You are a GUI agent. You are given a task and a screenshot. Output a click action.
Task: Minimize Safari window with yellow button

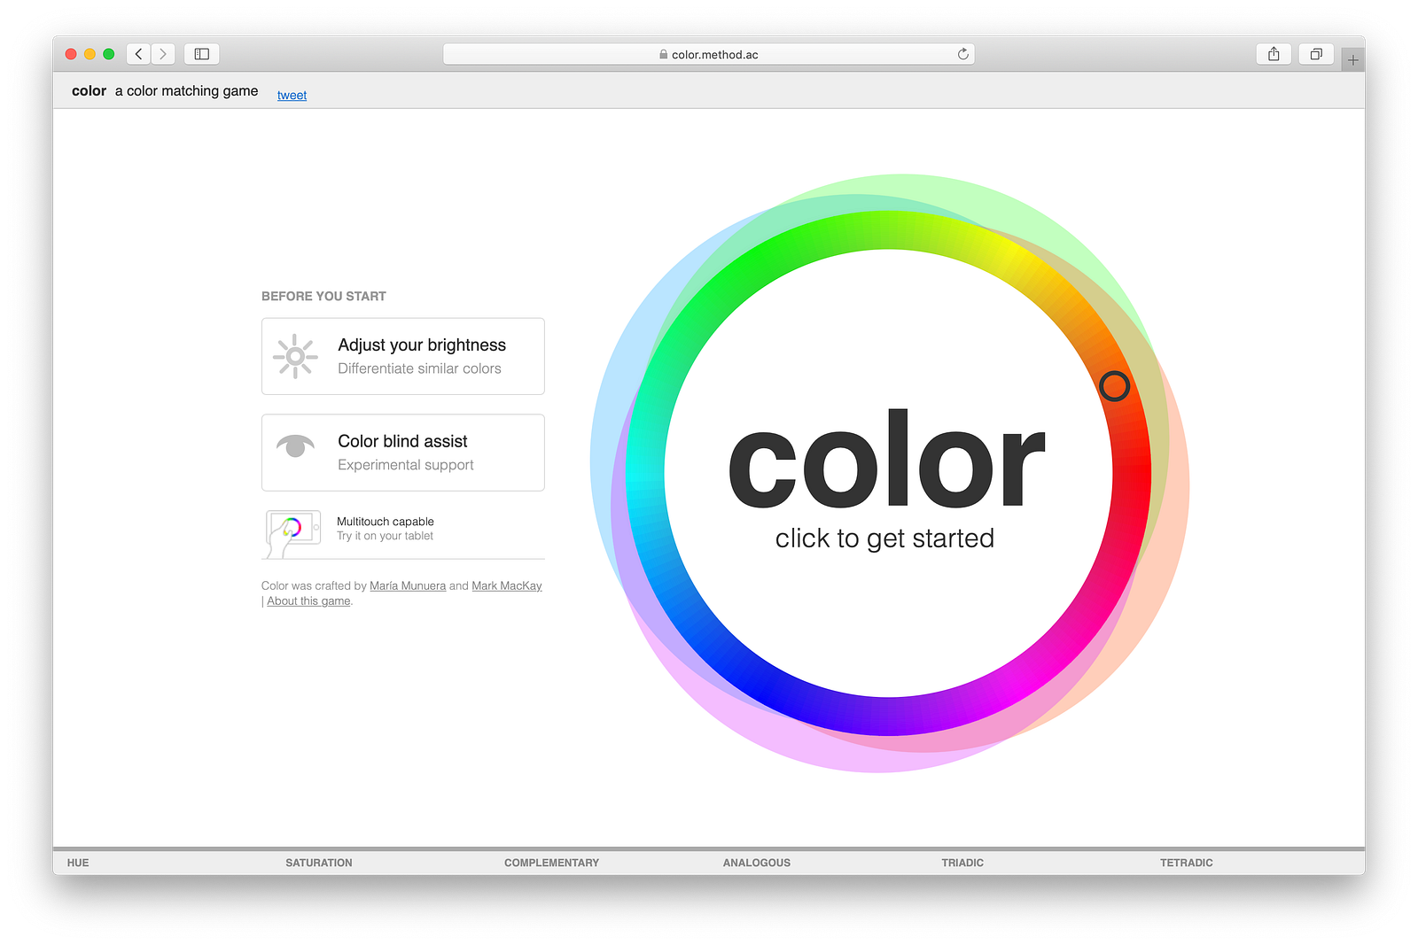tap(90, 54)
